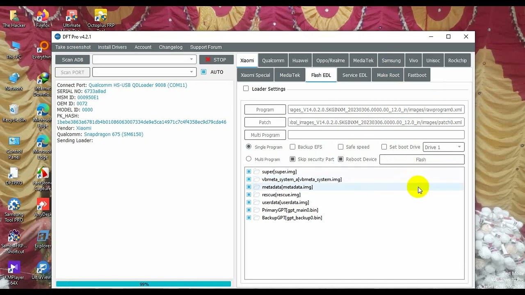Click folder icon beside PrimaryGPT entry

coord(257,210)
